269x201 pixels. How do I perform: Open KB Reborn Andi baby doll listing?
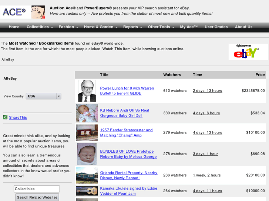tap(125, 113)
